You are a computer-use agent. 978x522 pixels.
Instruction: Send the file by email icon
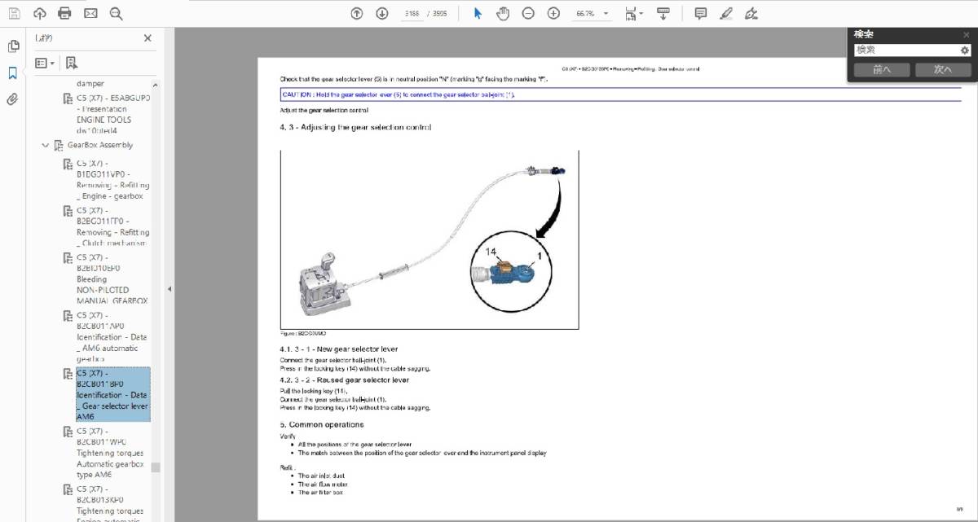tap(90, 13)
